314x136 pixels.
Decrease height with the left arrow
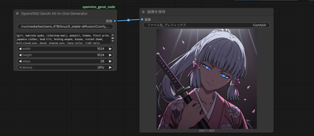click(20, 55)
